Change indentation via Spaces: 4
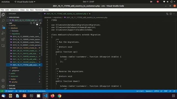 [x=149, y=91]
